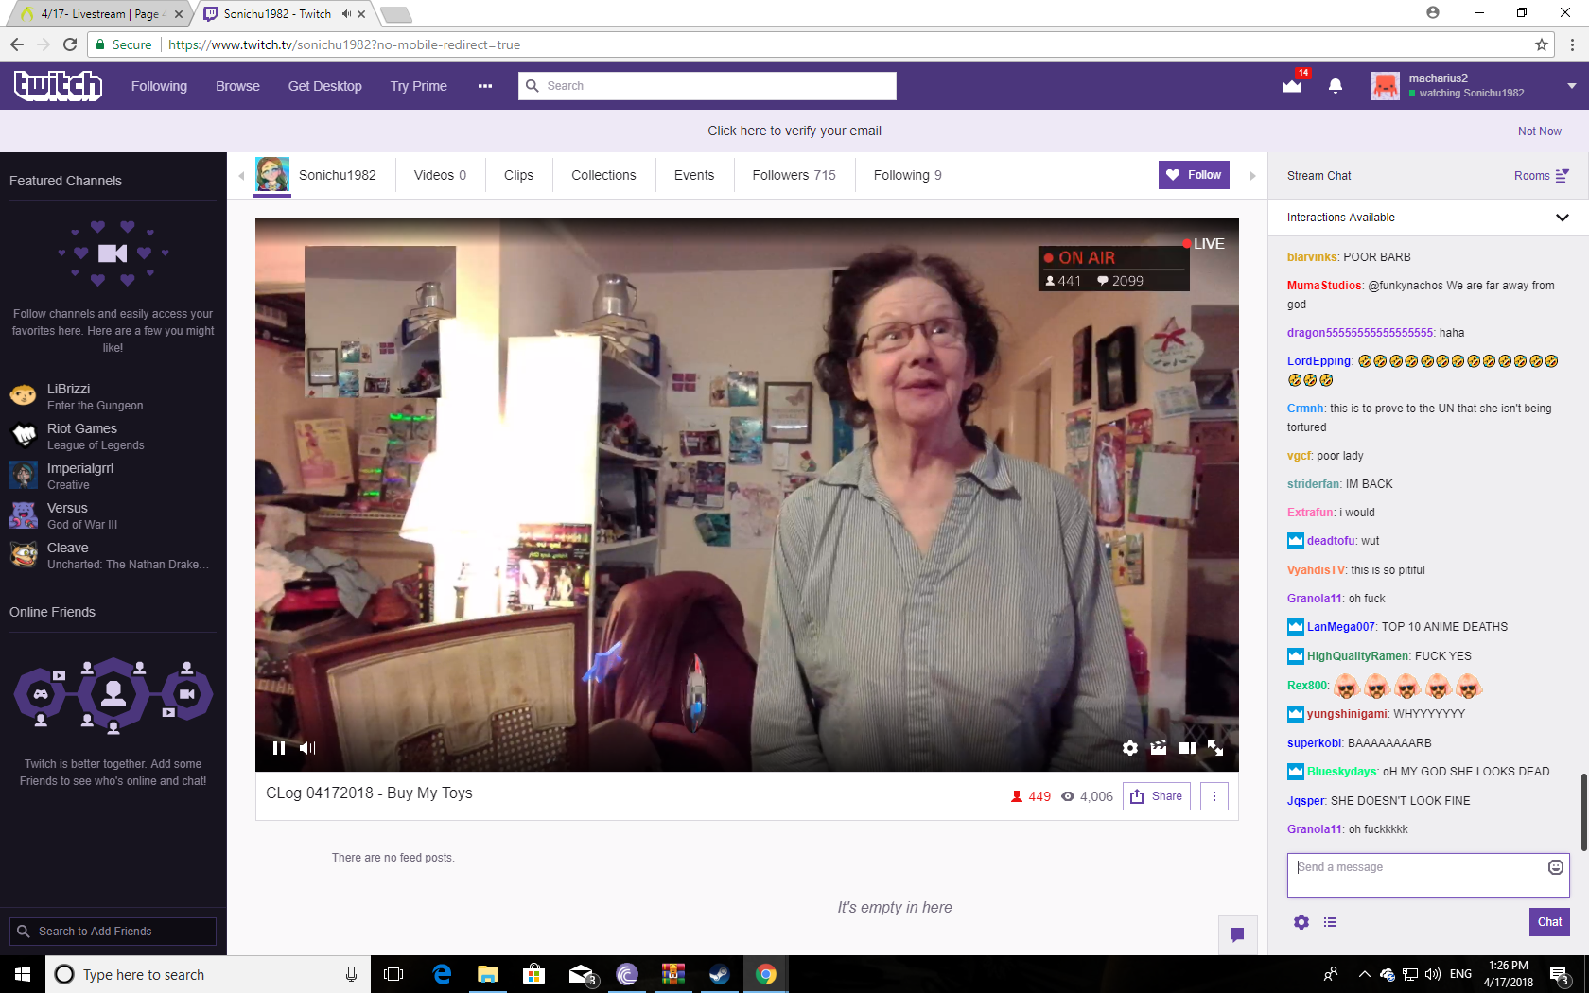Open chat settings gear icon
The image size is (1589, 993).
pyautogui.click(x=1301, y=922)
